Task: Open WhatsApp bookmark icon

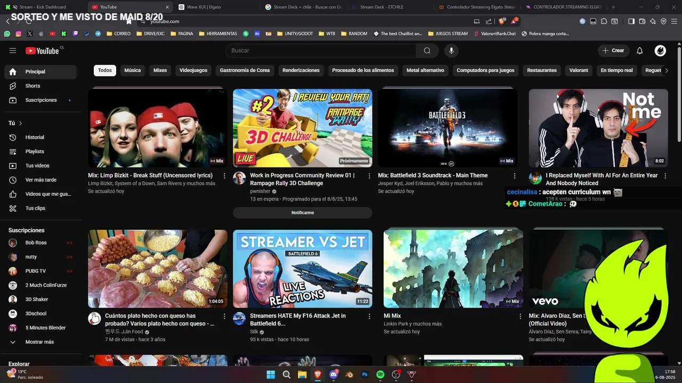Action: 7,34
